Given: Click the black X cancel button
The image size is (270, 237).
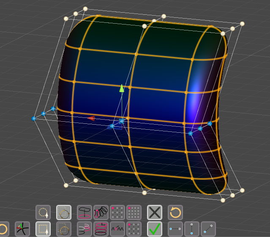Looking at the screenshot, I should coord(155,212).
